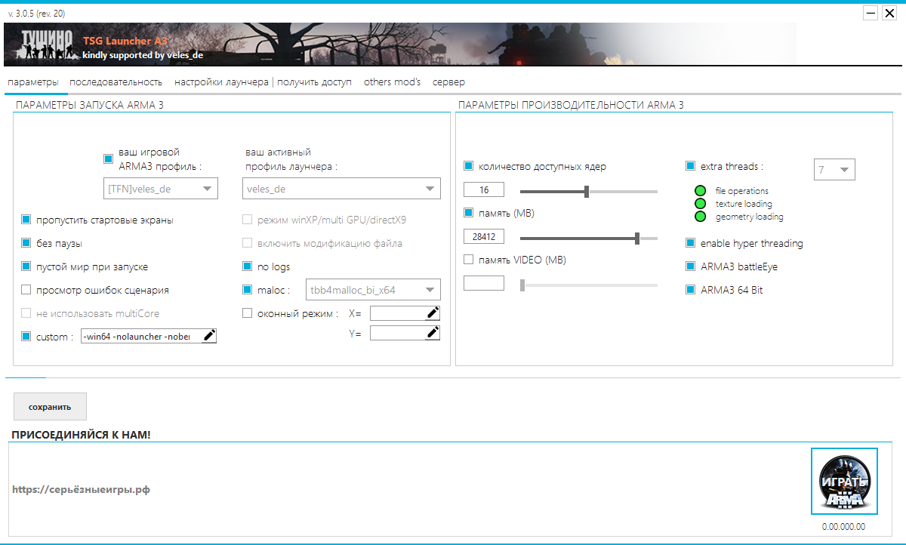Enable память VIDEO (MB) checkbox
This screenshot has width=906, height=545.
coord(468,260)
